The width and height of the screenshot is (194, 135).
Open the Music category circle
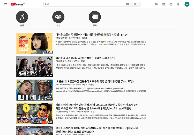[22, 17]
